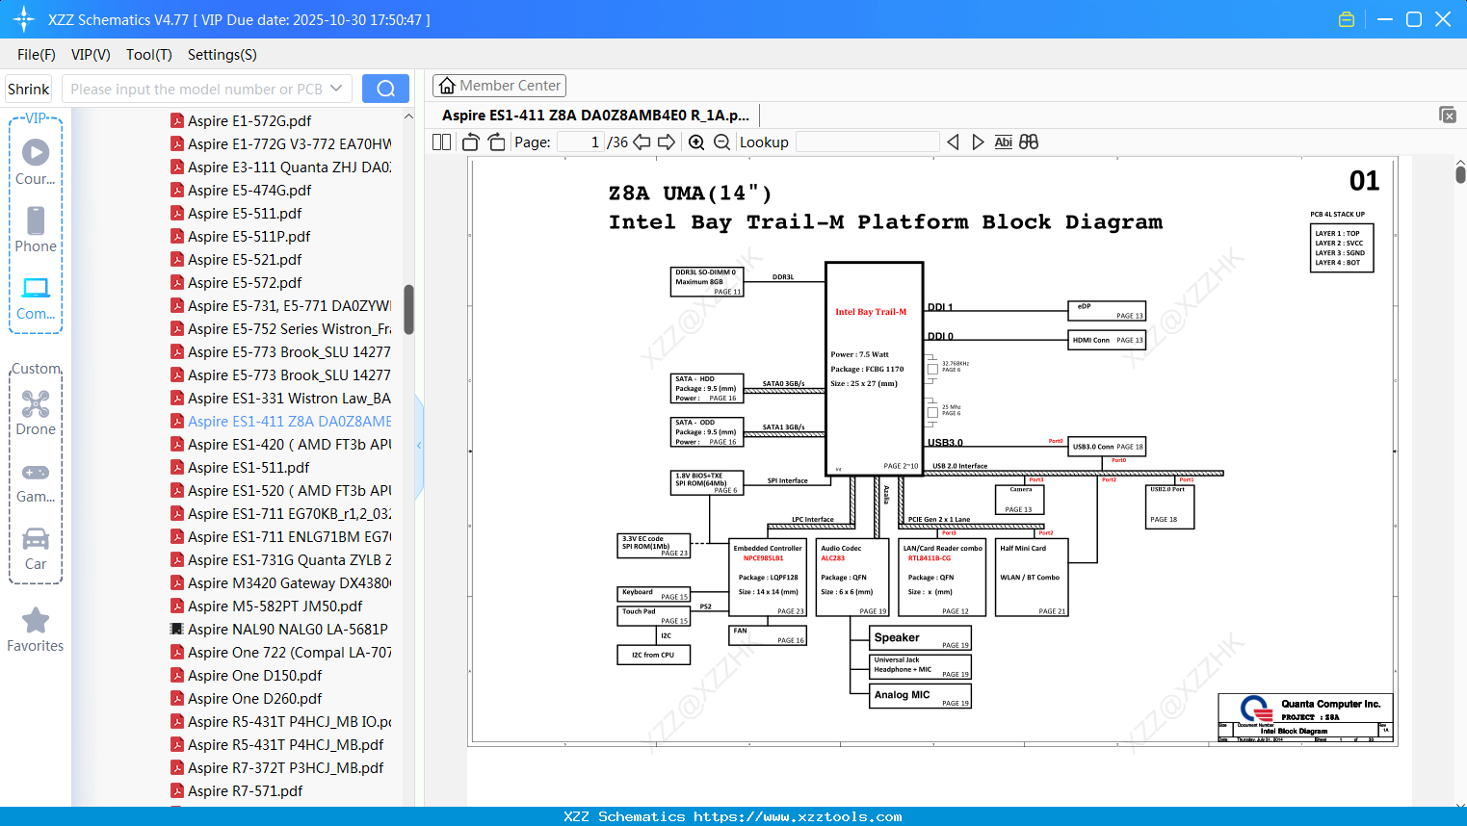Open Aspire ES1-511.pdf in the list
The width and height of the screenshot is (1467, 826).
(249, 468)
